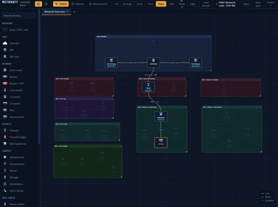278x207 pixels.
Task: Choose the Firewall device
Action: point(19,130)
